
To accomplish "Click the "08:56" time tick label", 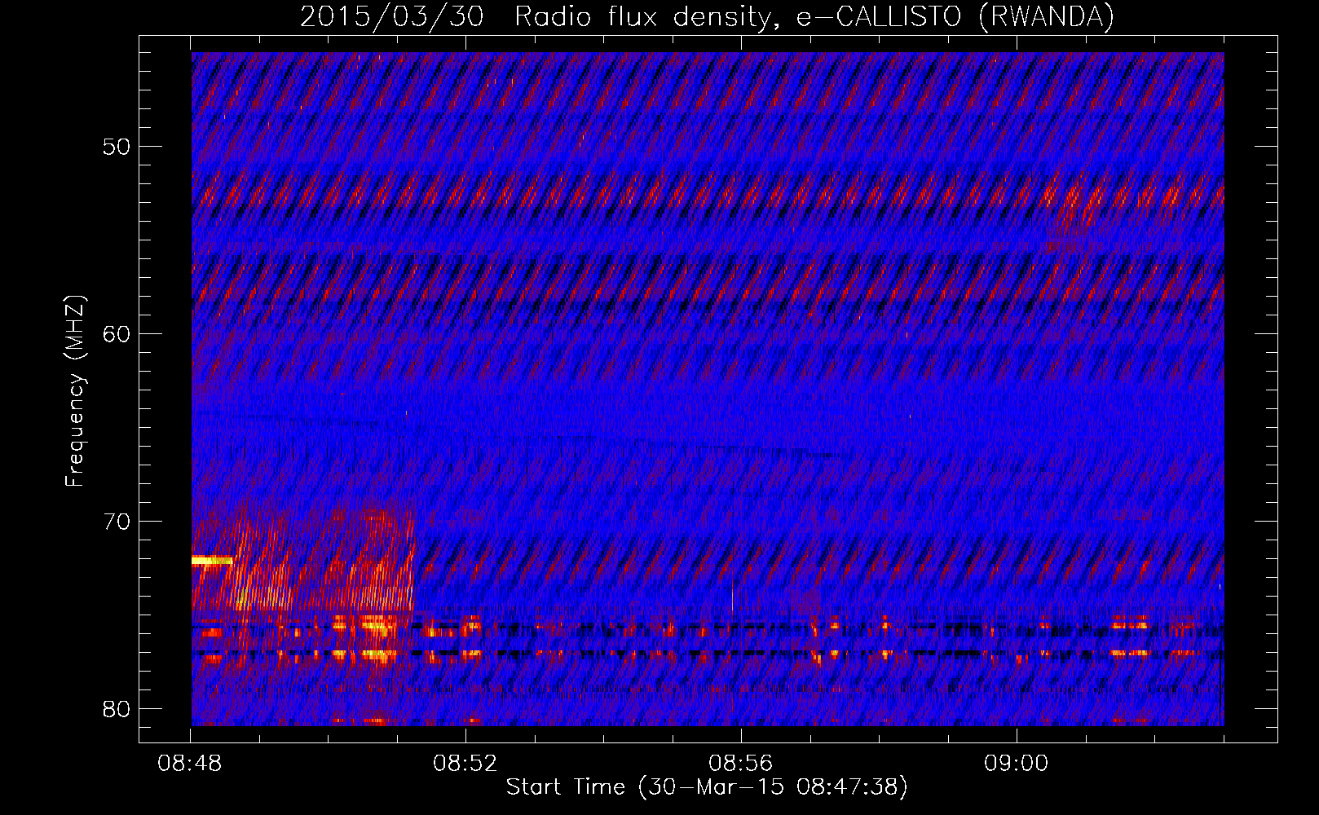I will point(741,763).
